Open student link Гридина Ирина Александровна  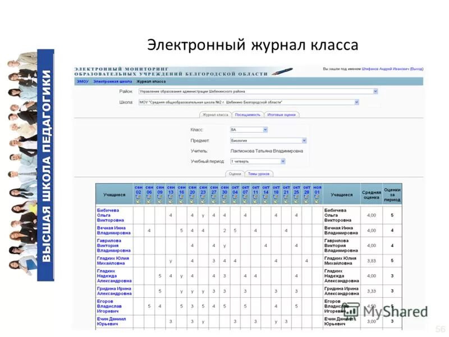click(114, 291)
